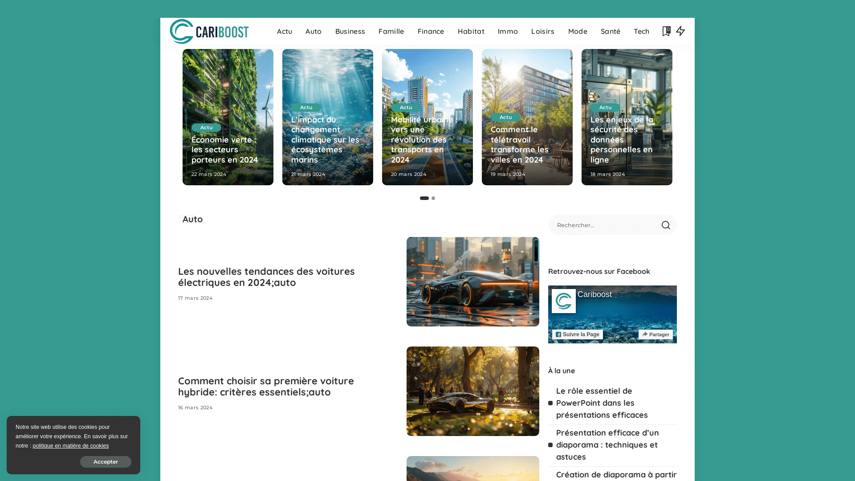
Task: Click the date 22 mars 2024
Action: click(209, 174)
